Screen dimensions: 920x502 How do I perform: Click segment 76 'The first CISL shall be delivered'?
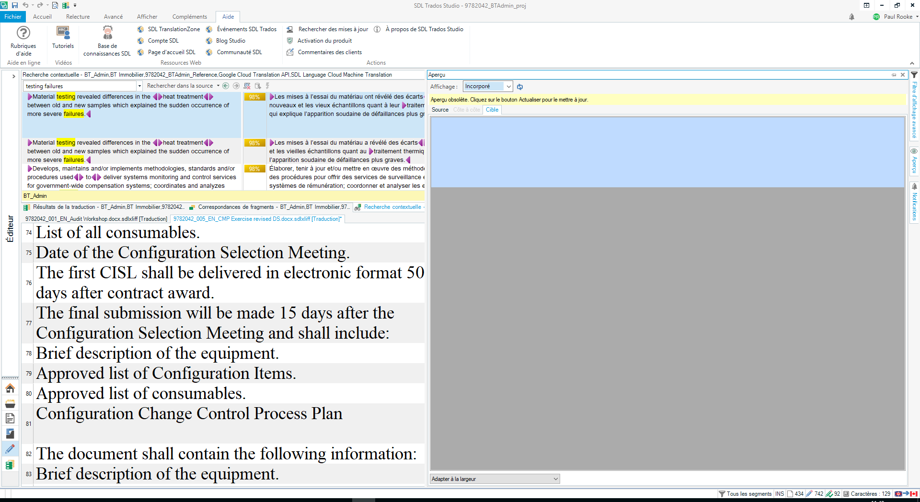[x=230, y=283]
